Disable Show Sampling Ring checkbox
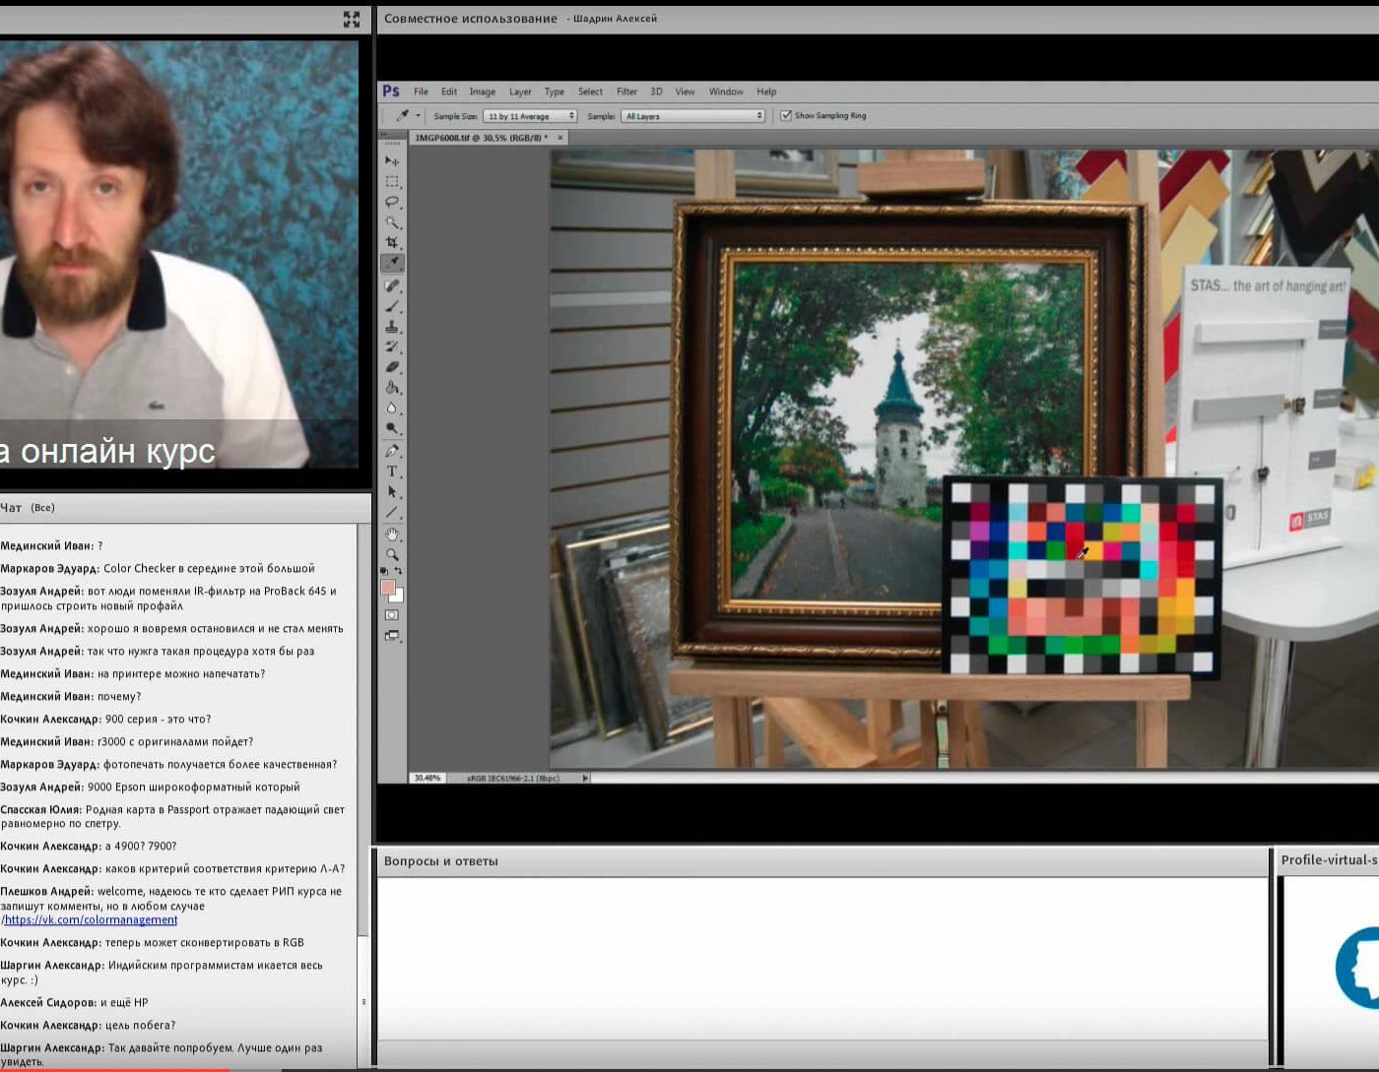 tap(786, 116)
